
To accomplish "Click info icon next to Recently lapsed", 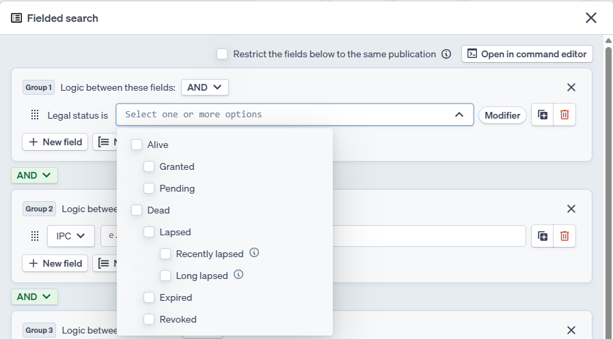I will (x=254, y=253).
